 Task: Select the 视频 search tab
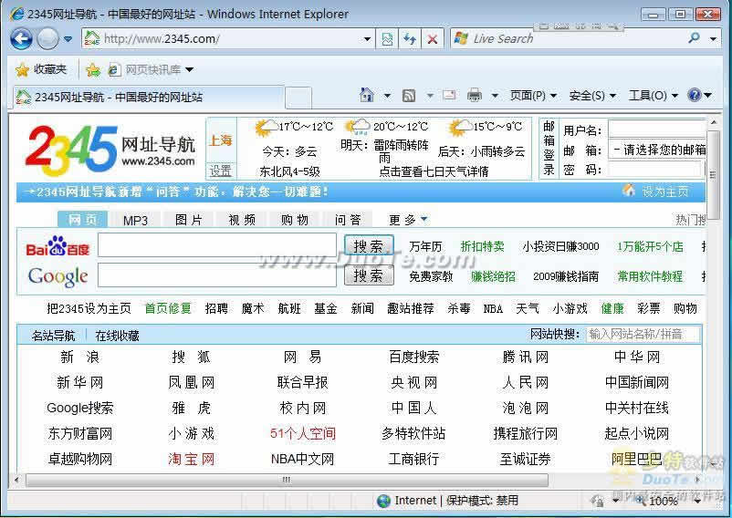click(x=242, y=220)
